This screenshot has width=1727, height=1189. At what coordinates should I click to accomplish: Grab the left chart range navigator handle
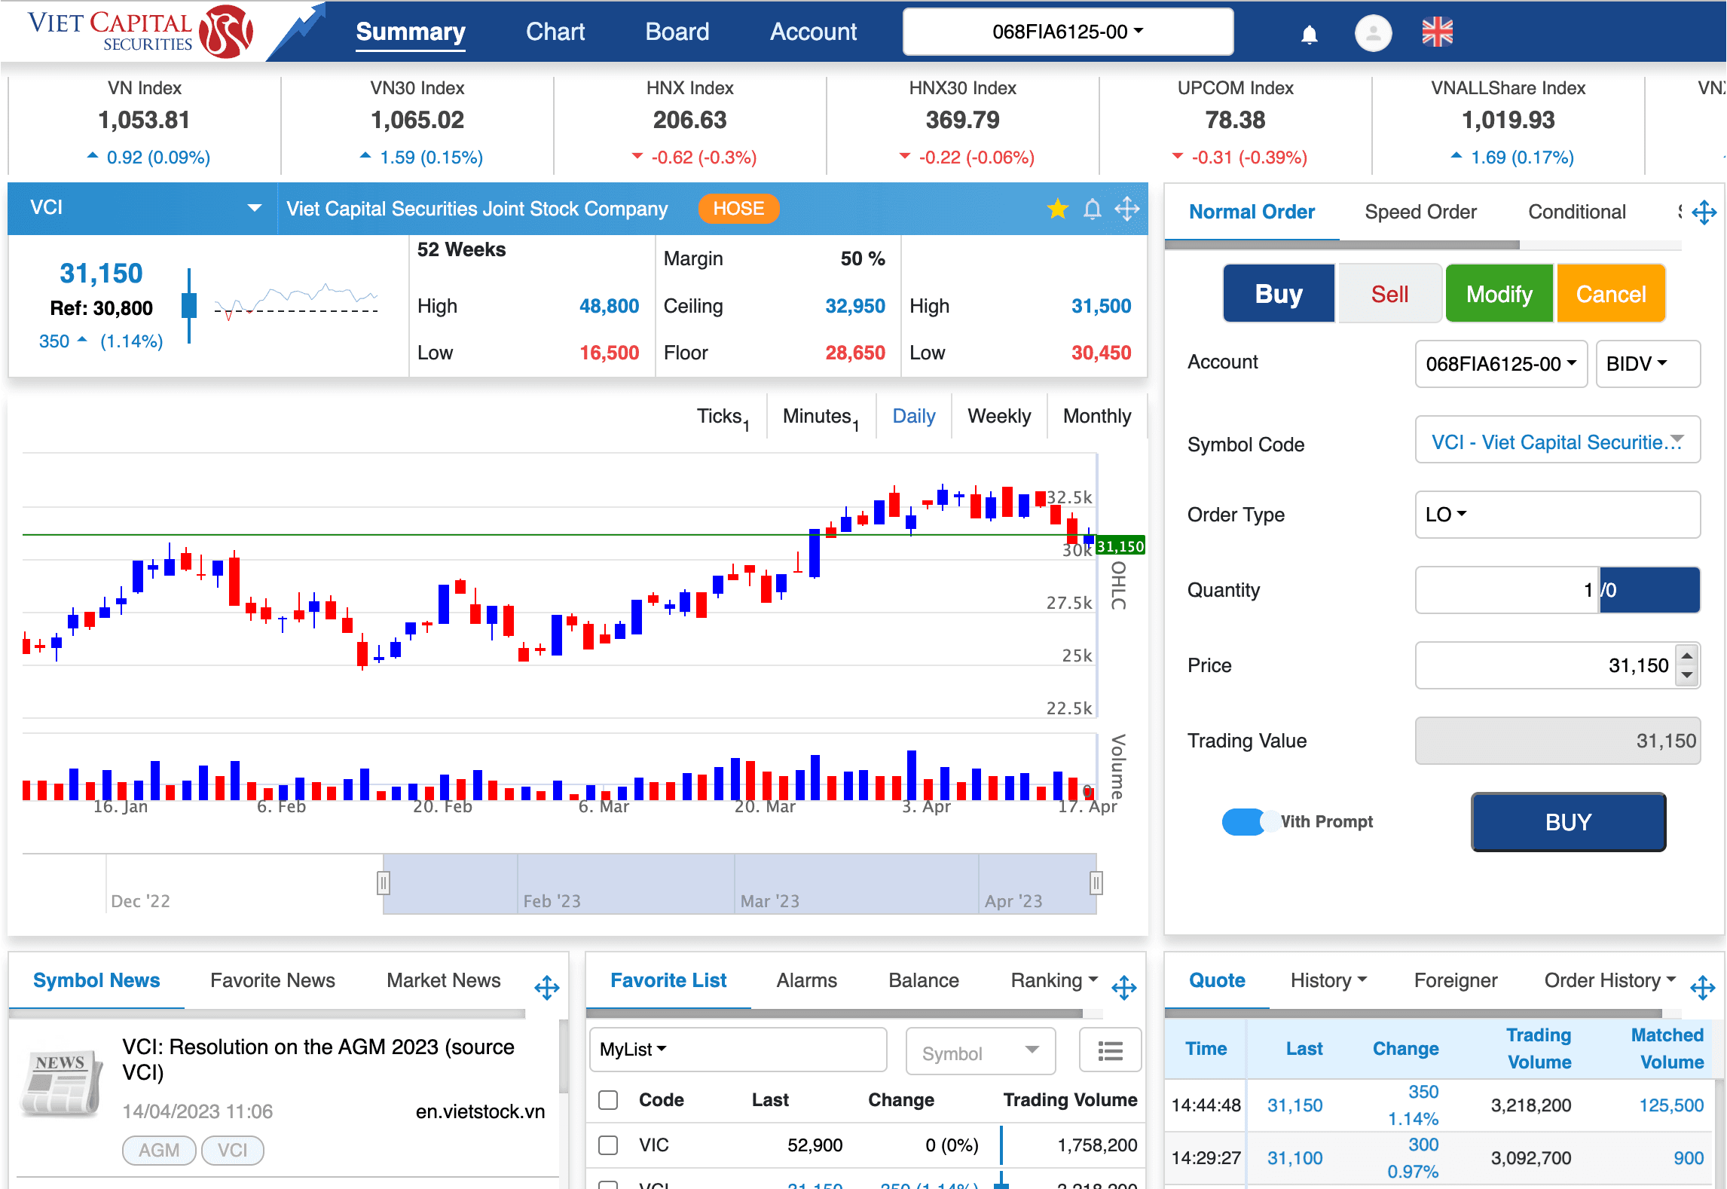coord(383,882)
